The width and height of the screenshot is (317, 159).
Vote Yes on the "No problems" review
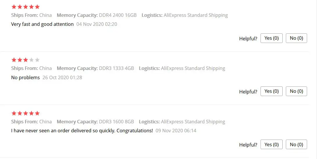pos(271,91)
